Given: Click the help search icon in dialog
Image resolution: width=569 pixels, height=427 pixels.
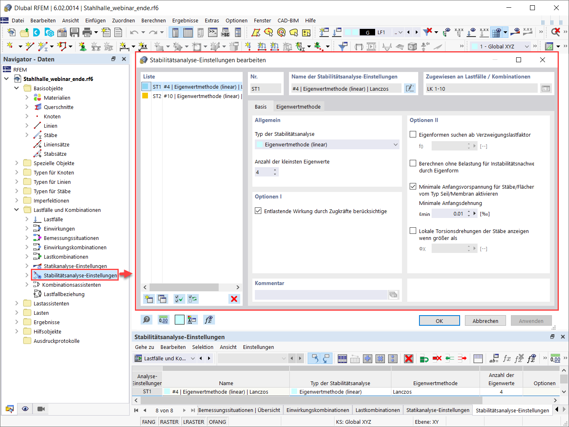Looking at the screenshot, I should tap(147, 320).
